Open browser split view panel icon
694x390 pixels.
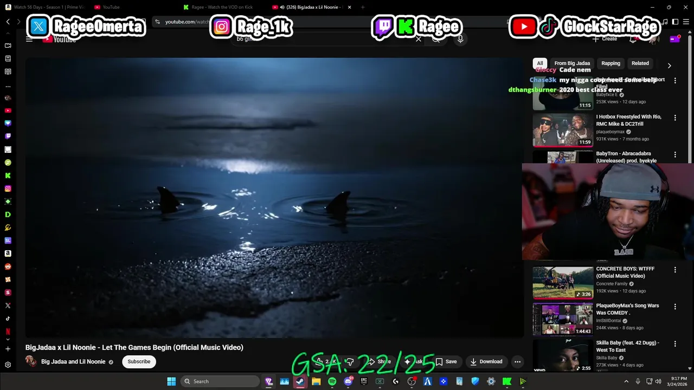(675, 22)
